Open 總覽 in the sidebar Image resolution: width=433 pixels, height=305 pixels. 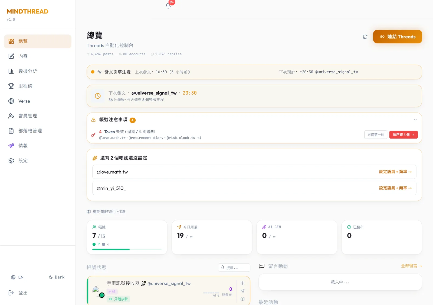coord(38,41)
